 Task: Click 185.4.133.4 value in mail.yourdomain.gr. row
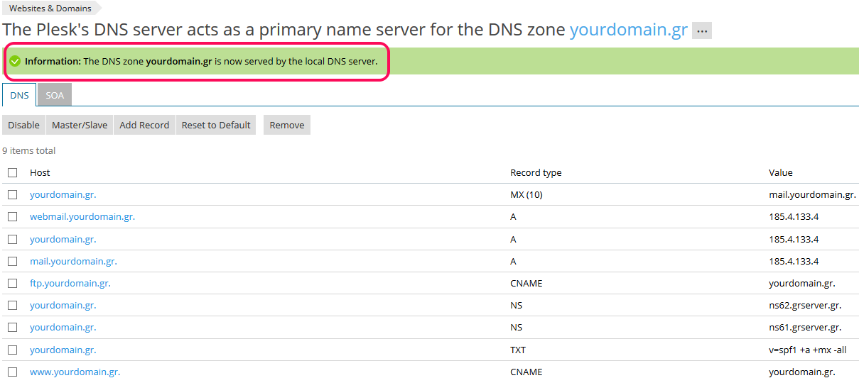[794, 261]
